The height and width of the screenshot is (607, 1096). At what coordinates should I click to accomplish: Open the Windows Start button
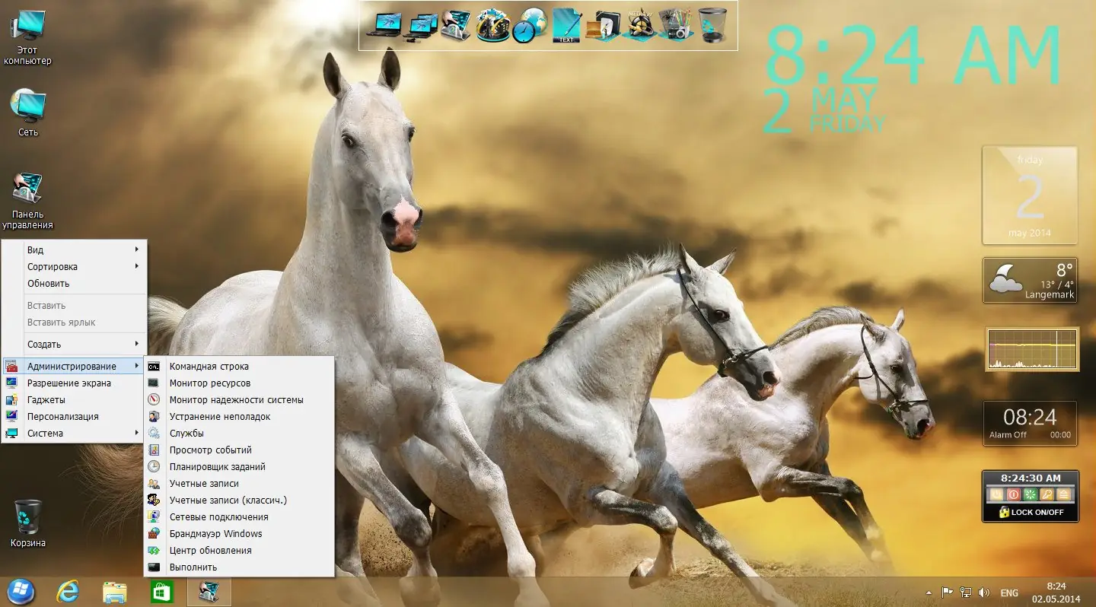coord(21,592)
